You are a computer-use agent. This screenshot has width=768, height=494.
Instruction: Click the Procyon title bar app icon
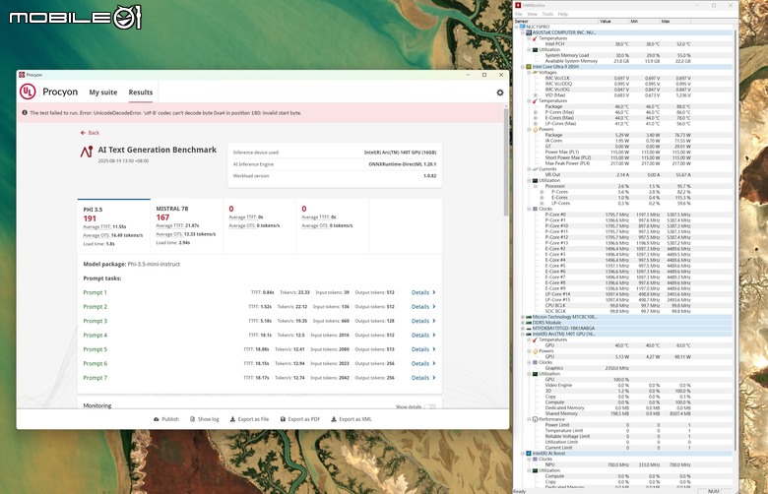tap(22, 75)
